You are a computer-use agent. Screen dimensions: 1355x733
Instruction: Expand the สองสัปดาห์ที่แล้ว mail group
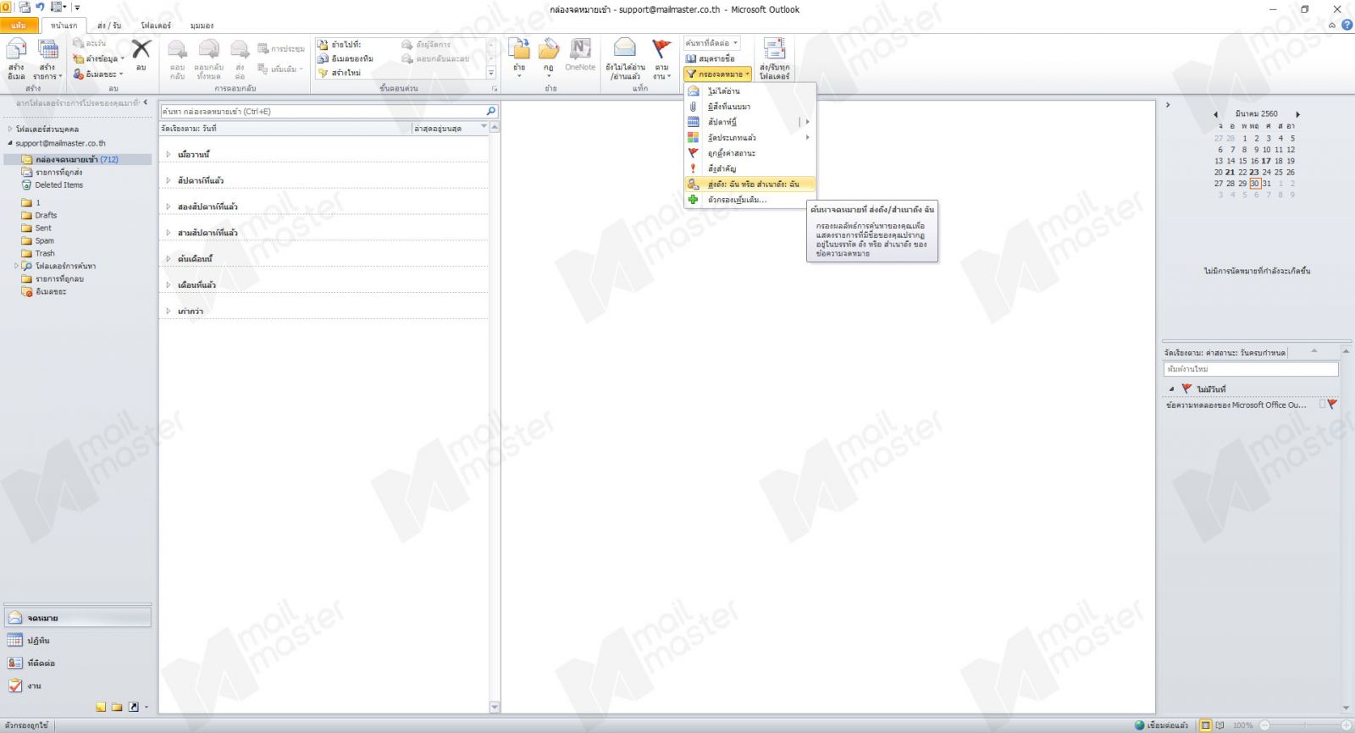point(169,207)
